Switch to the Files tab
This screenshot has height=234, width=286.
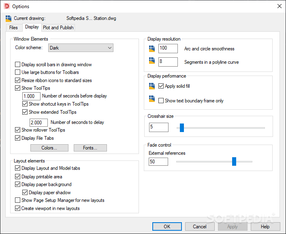point(13,28)
